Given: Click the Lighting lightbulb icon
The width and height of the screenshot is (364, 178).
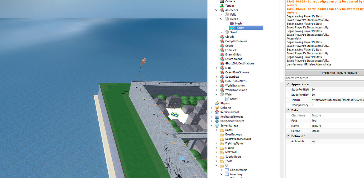Looking at the screenshot, I should [217, 108].
